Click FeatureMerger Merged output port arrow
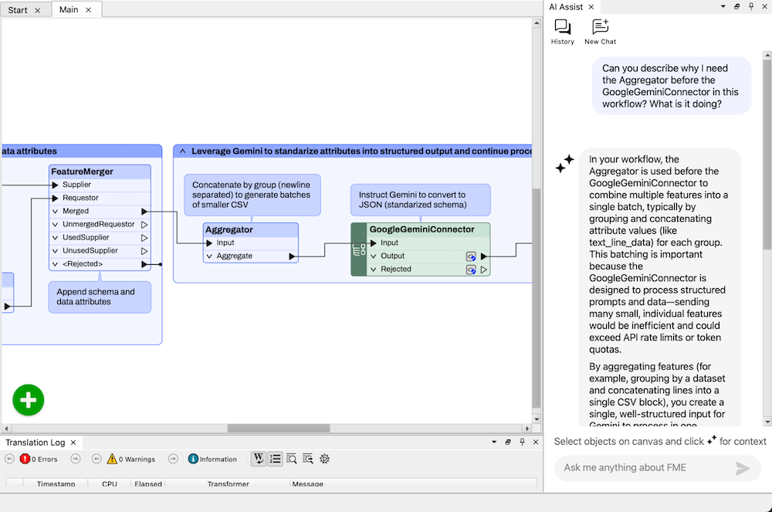Screen dimensions: 772x512 point(144,211)
